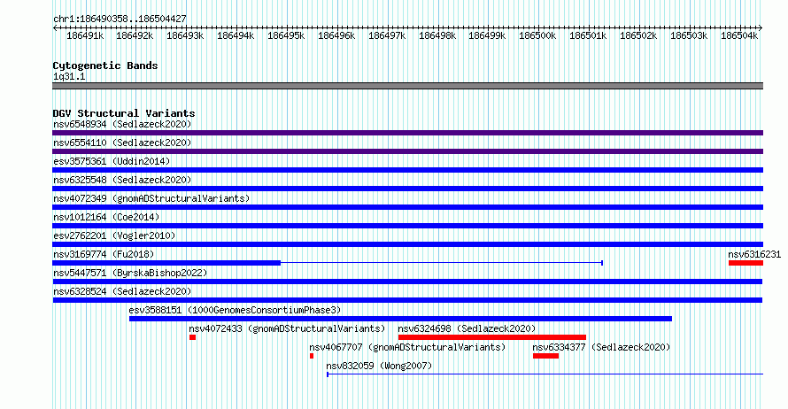Click the 186504k ruler tick label
Image resolution: width=788 pixels, height=409 pixels.
coord(739,35)
